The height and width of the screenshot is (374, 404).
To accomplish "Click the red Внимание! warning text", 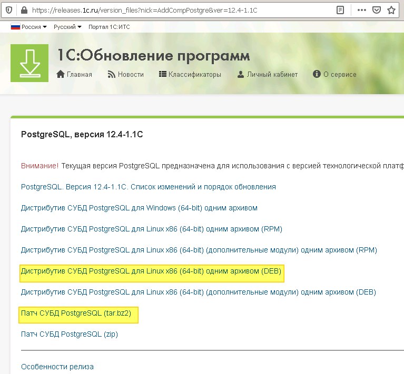I will (x=40, y=166).
